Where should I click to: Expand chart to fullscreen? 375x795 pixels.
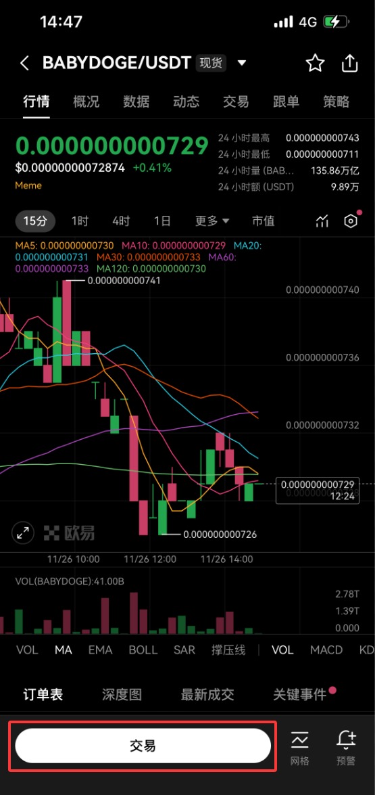23,533
